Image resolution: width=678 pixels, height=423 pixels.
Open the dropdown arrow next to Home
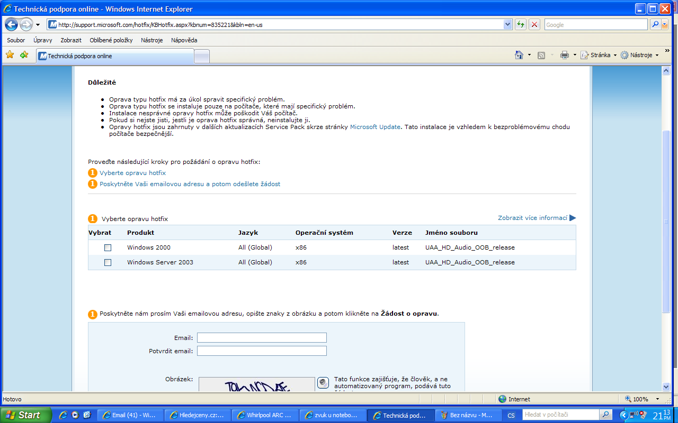point(529,55)
